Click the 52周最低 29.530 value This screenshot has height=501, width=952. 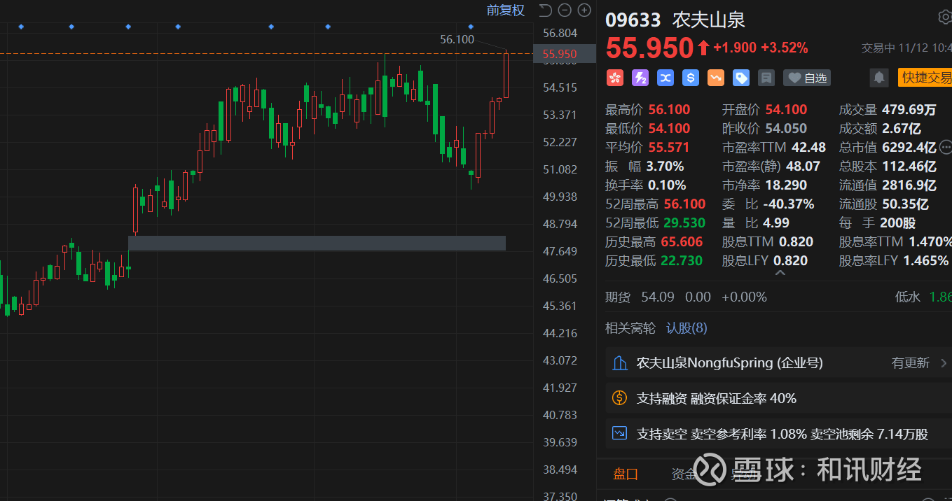click(x=683, y=223)
